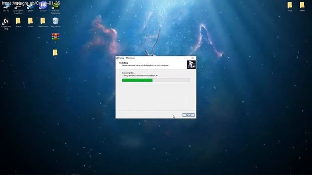
Task: Click the installer computer image in Setup
Action: 192,65
